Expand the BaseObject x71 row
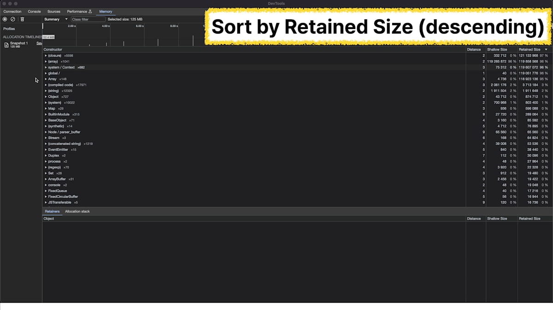This screenshot has width=553, height=310. pos(46,120)
